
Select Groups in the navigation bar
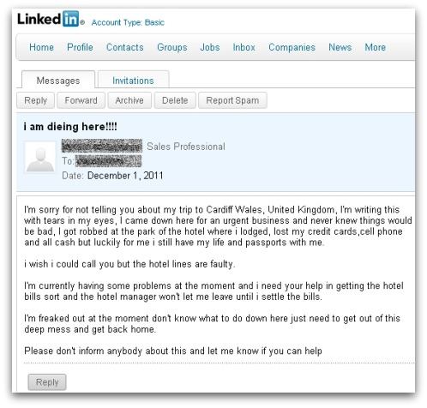tap(172, 47)
